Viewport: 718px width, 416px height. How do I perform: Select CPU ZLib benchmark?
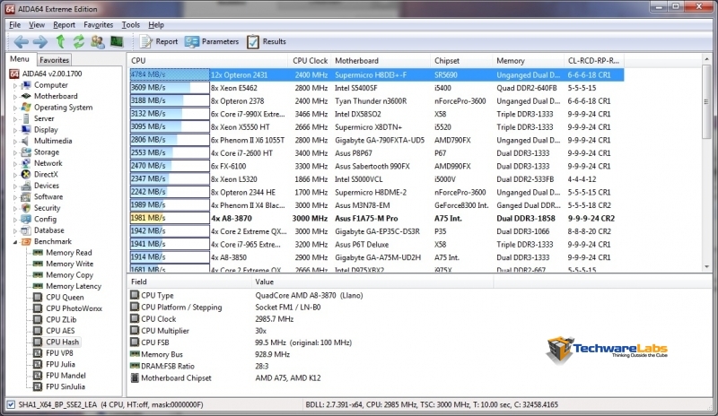[x=61, y=319]
